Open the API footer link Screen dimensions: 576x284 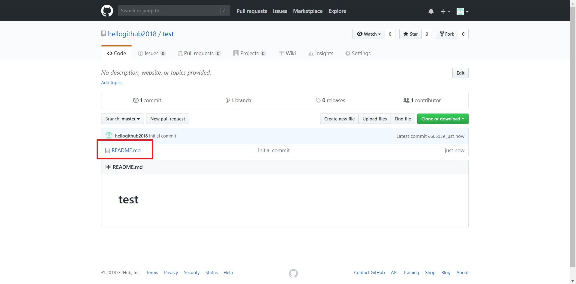coord(394,273)
